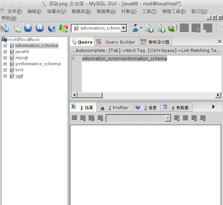The image size is (223, 205).
Task: Refresh object browser with colored shapes icon
Action: 63,28
